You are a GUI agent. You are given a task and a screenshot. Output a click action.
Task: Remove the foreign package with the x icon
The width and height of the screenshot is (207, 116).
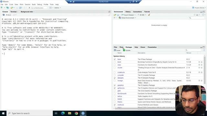point(202,81)
